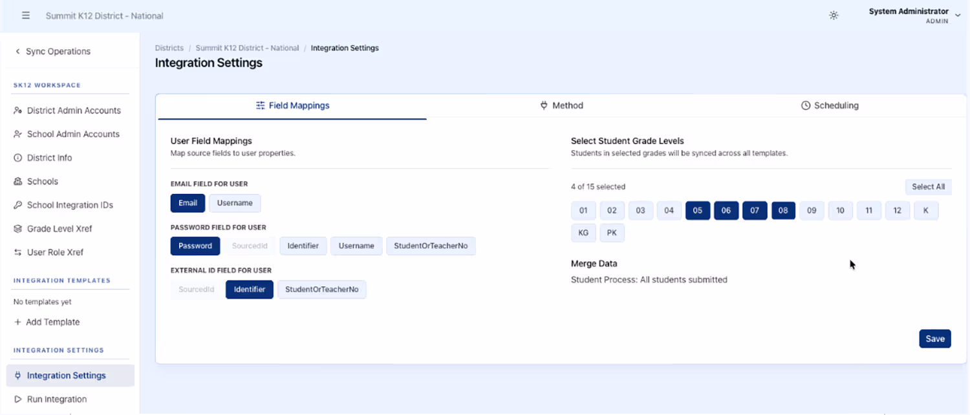This screenshot has height=415, width=970.
Task: Click the Grade Level Xref layers icon
Action: point(18,229)
